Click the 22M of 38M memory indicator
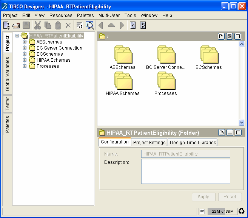The image size is (248, 218). [x=222, y=211]
